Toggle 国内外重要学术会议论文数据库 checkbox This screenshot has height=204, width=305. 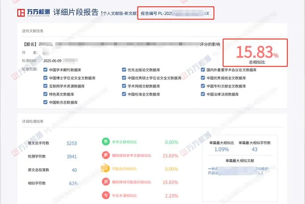(x=203, y=70)
